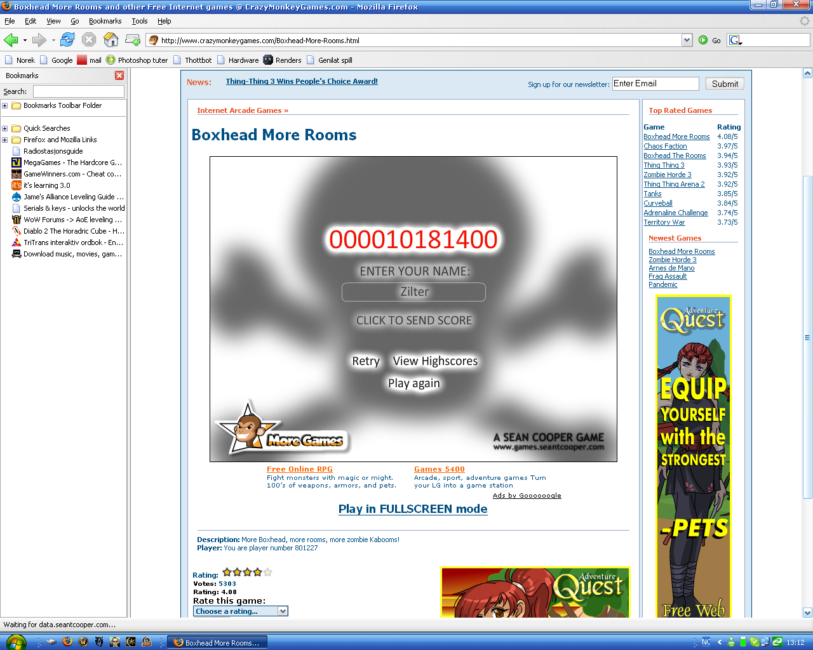
Task: Click Retry in the game screen
Action: point(366,361)
